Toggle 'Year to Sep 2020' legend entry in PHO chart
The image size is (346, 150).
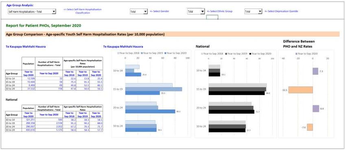175,53
